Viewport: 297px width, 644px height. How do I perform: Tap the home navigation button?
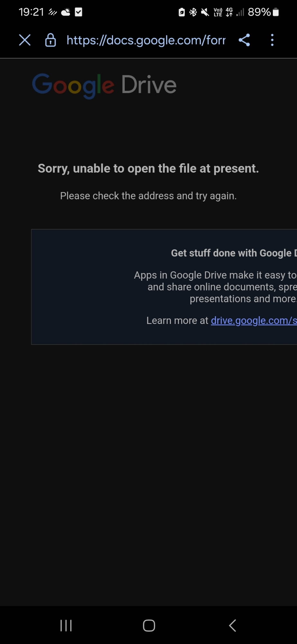coord(149,626)
